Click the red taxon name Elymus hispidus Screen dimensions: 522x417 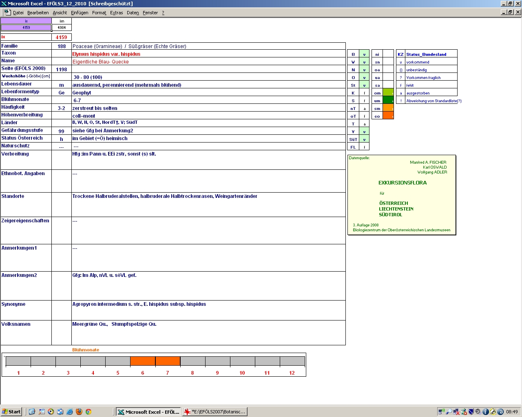[106, 54]
